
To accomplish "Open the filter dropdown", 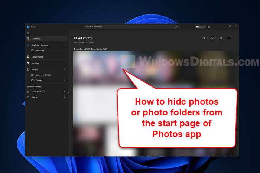I will coord(214,38).
